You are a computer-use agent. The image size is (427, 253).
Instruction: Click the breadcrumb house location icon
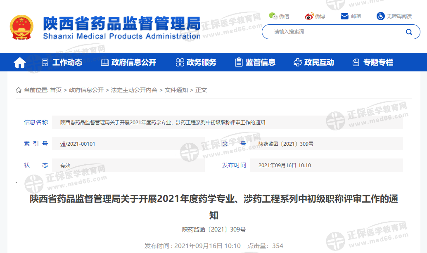point(19,90)
